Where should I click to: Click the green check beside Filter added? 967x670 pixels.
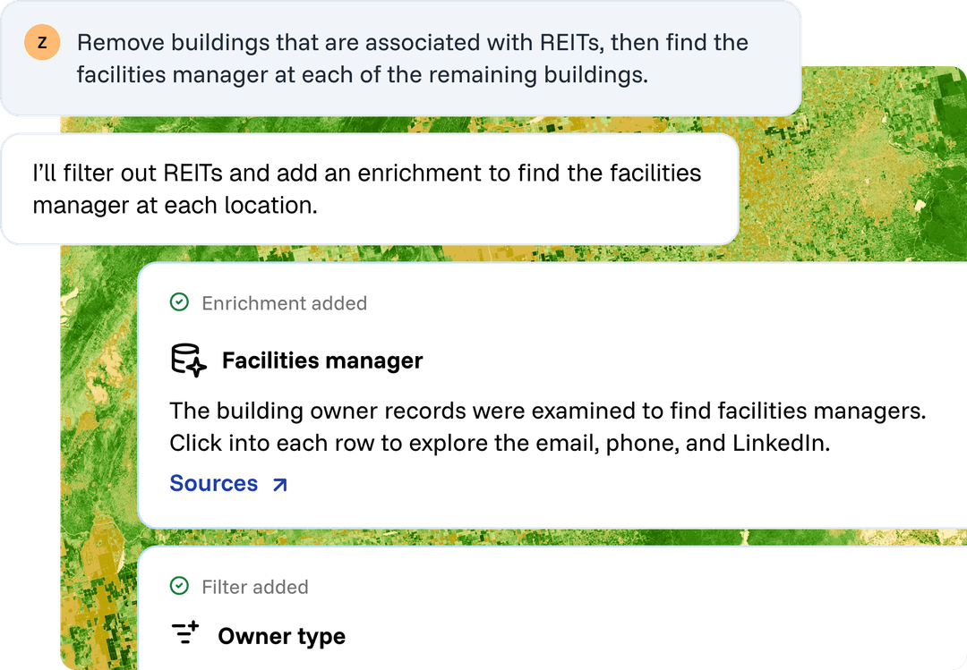click(179, 586)
